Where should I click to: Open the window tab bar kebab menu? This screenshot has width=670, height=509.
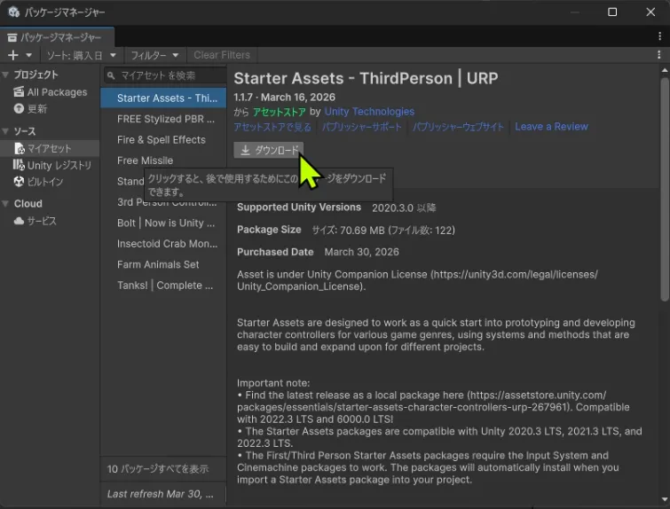658,37
